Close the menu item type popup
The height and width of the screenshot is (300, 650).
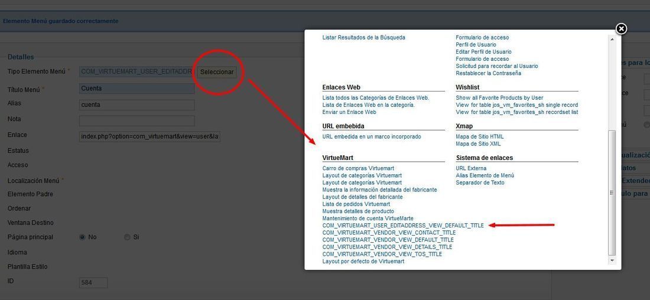620,28
